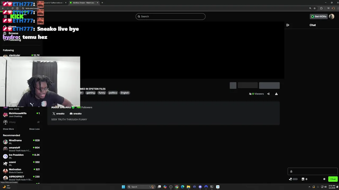
Task: Click the Kick search box
Action: click(170, 16)
